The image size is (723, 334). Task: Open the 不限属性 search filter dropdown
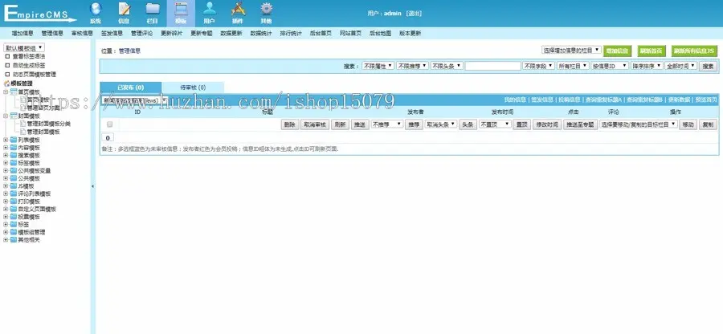click(x=377, y=67)
